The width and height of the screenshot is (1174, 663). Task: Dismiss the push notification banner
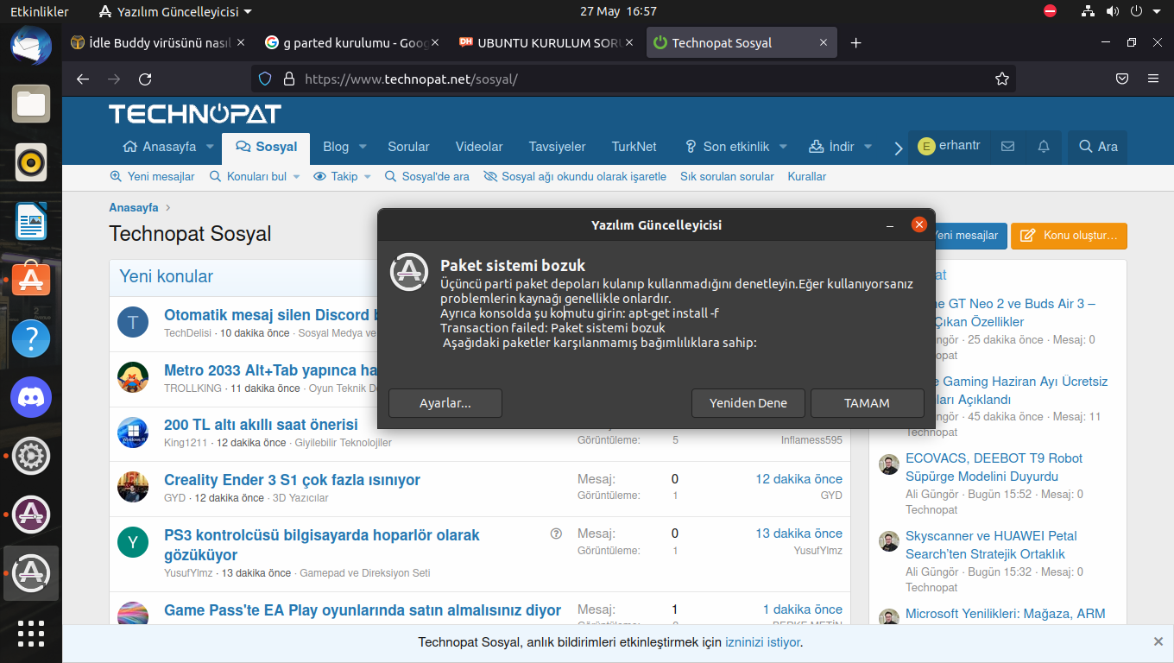click(x=1158, y=641)
